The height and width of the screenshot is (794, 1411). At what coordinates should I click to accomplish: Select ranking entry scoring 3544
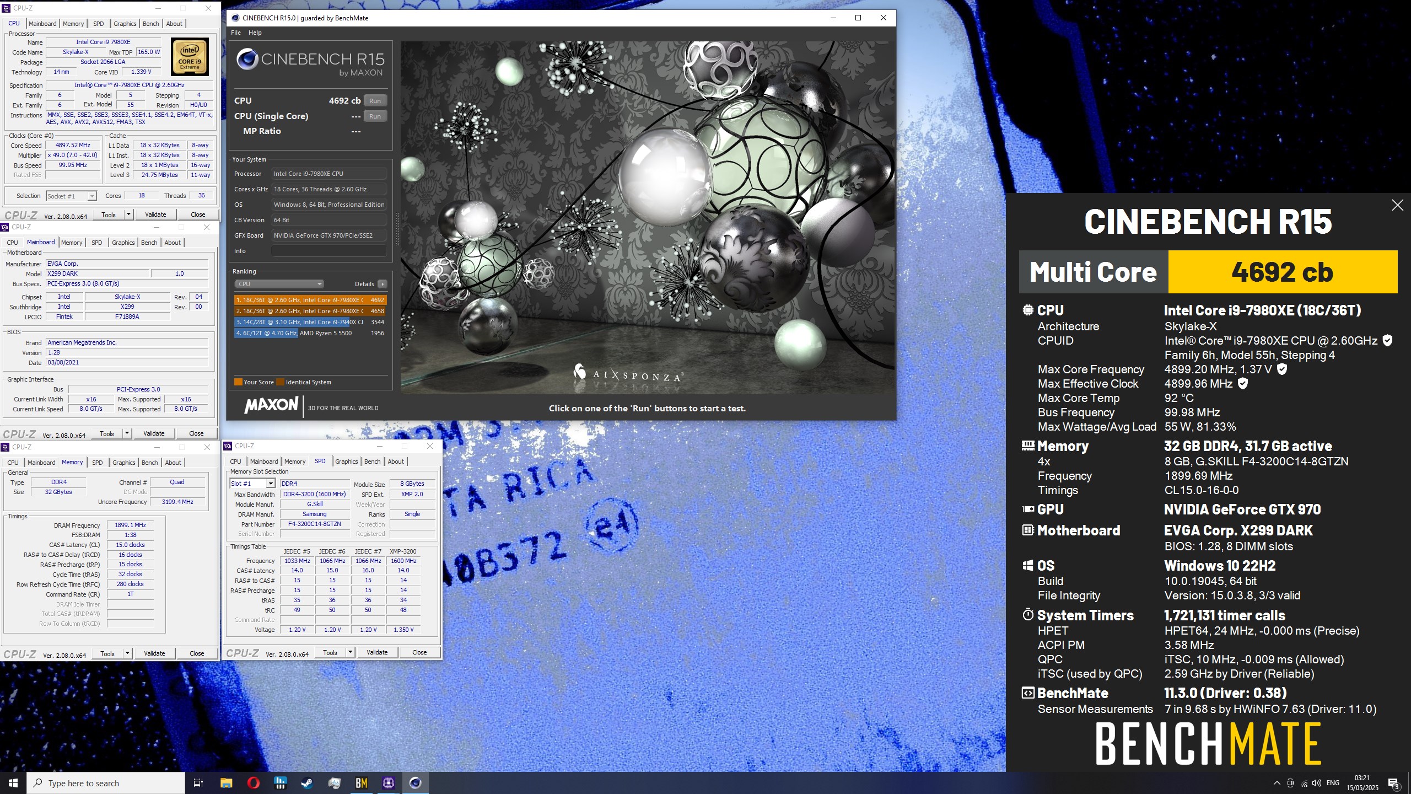pyautogui.click(x=310, y=322)
